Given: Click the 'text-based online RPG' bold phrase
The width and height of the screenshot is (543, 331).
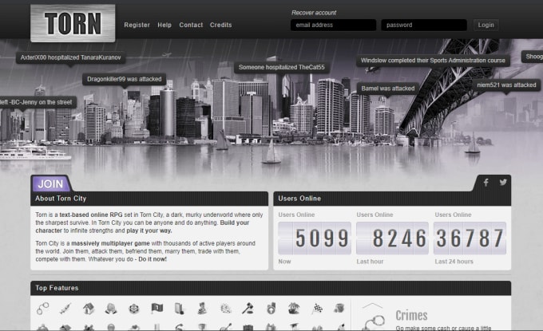Looking at the screenshot, I should [91, 215].
